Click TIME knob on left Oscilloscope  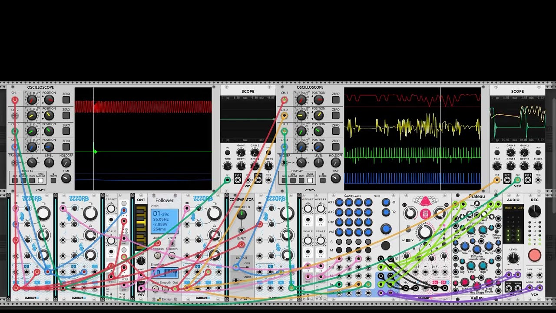click(66, 178)
